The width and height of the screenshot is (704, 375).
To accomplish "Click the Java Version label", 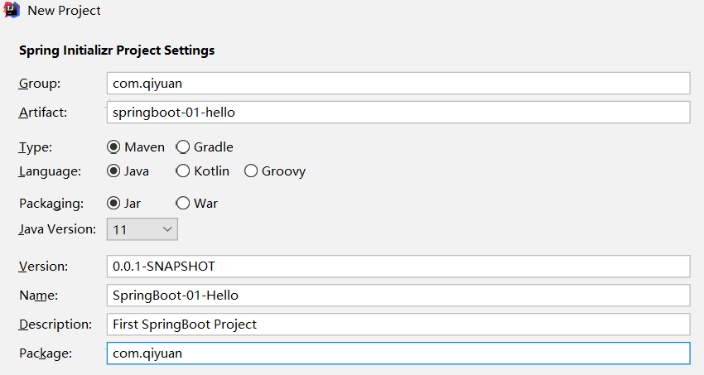I will (56, 229).
